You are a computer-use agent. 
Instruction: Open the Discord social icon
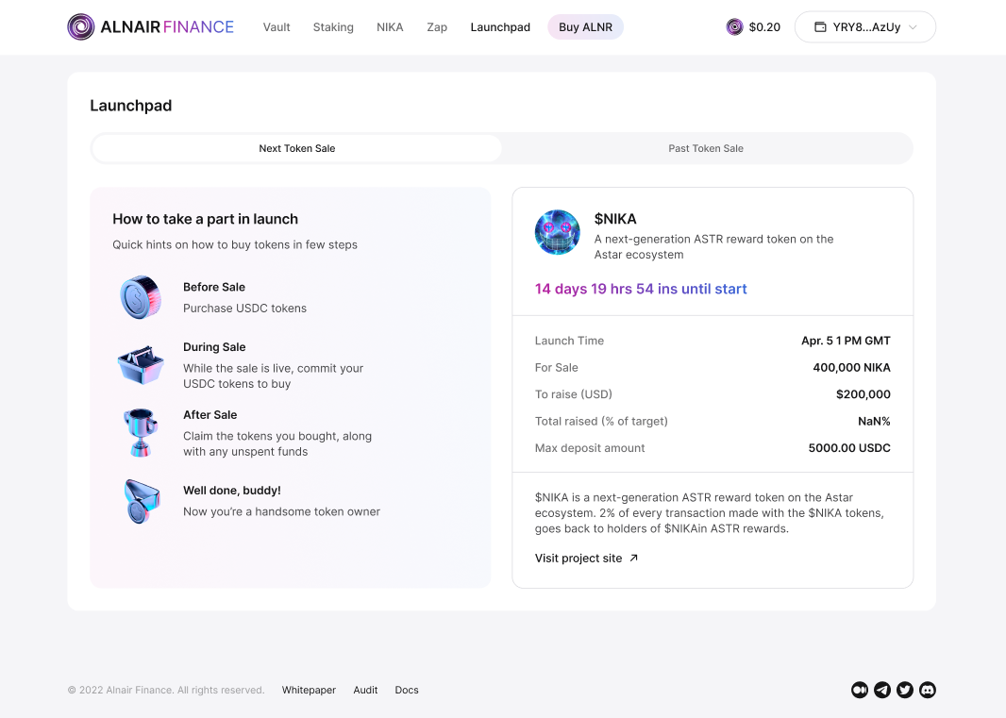[928, 690]
